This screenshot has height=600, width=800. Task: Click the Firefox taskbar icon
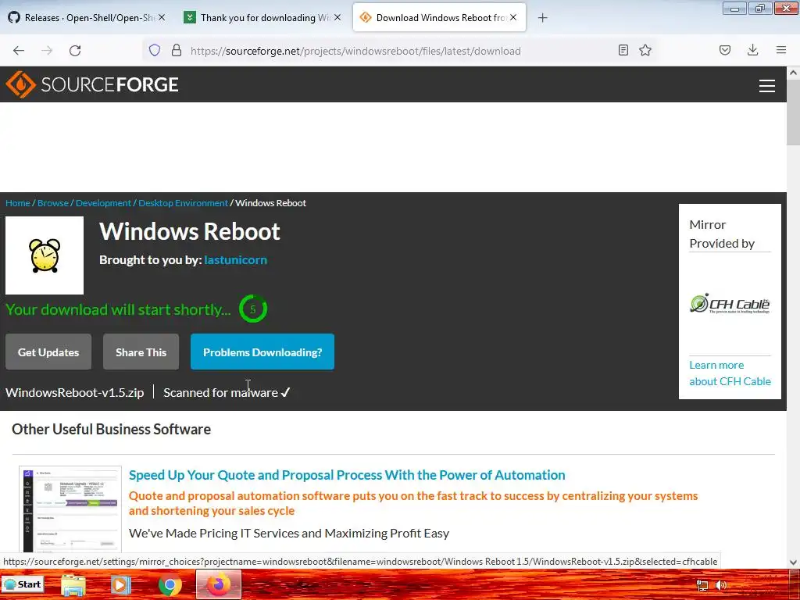(x=219, y=584)
